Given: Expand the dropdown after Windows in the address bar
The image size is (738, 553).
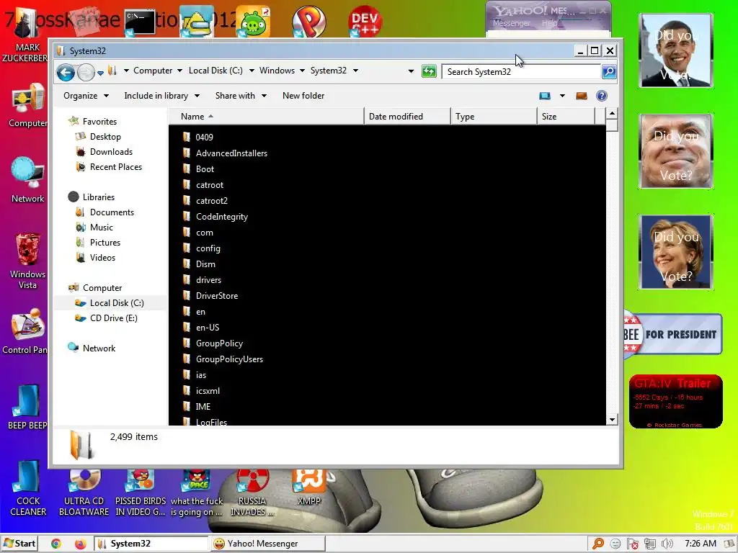Looking at the screenshot, I should point(302,71).
